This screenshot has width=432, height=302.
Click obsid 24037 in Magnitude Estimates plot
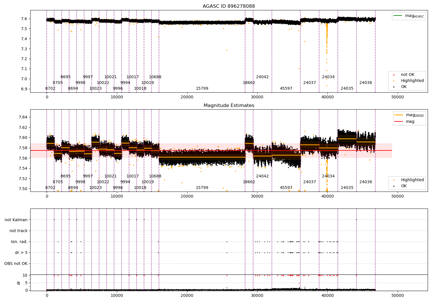click(x=310, y=182)
